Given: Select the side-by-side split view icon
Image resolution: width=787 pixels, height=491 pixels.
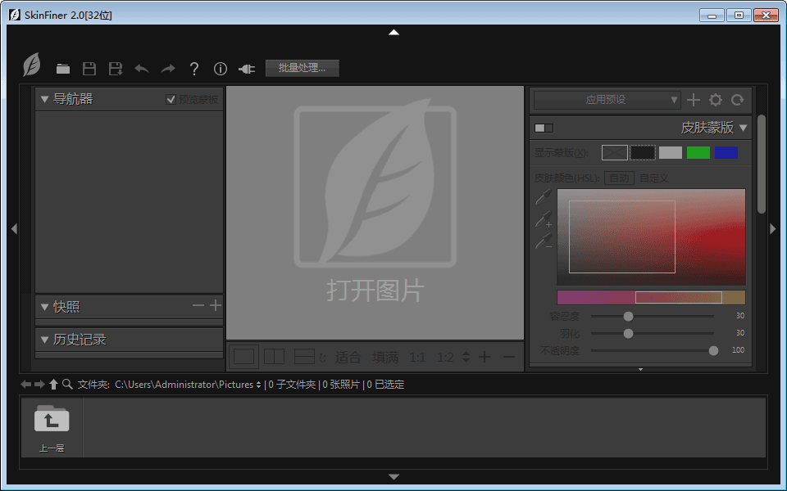Looking at the screenshot, I should [274, 357].
